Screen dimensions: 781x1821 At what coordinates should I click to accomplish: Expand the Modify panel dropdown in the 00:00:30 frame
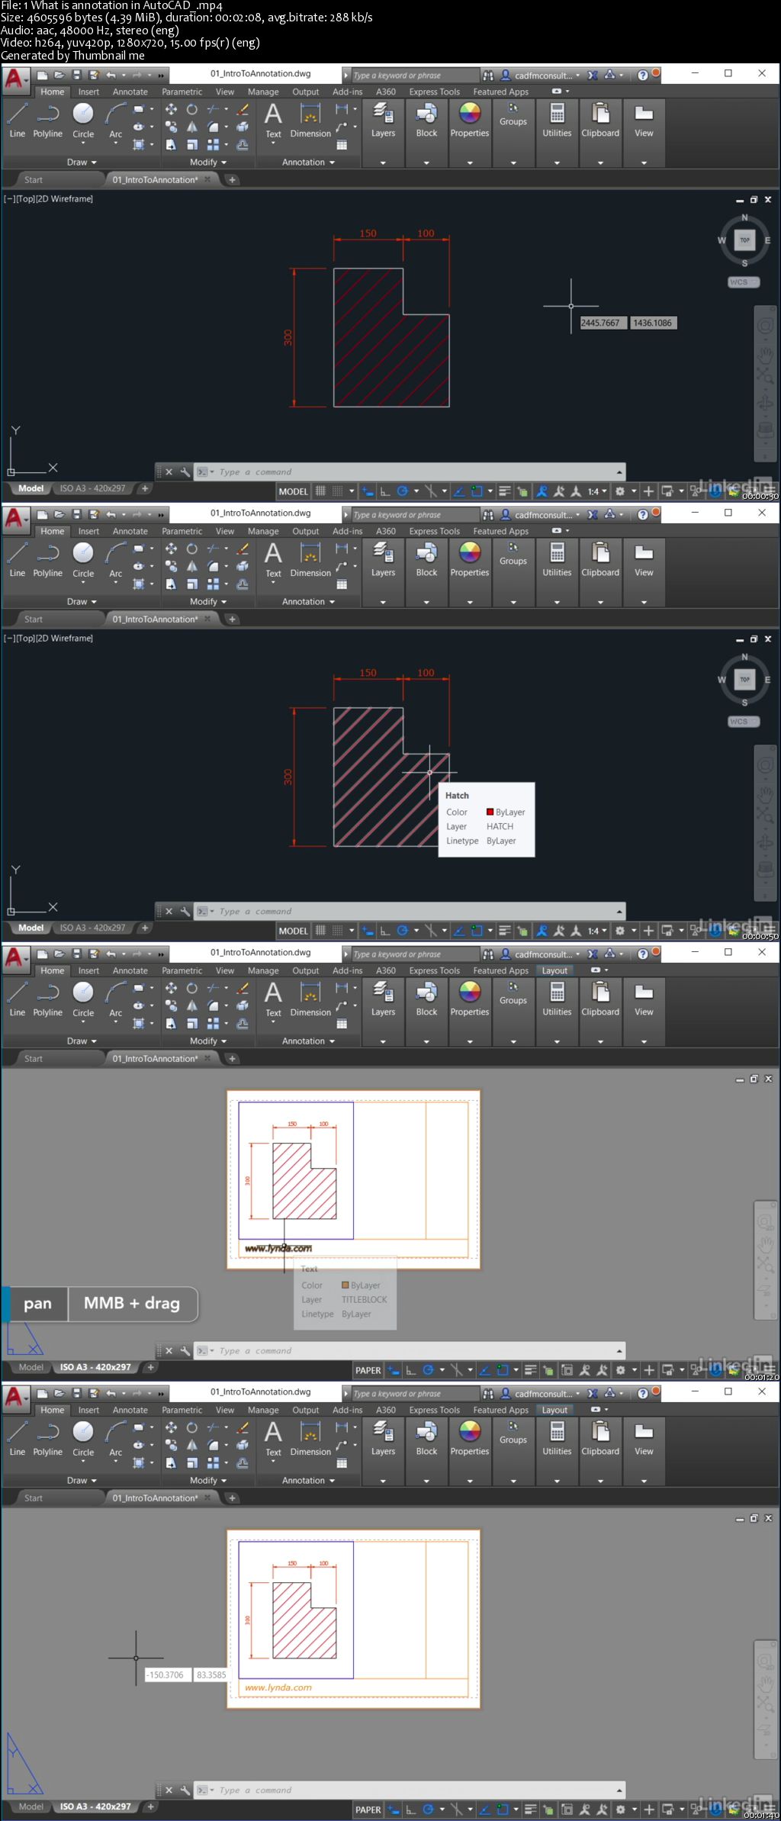[x=208, y=162]
